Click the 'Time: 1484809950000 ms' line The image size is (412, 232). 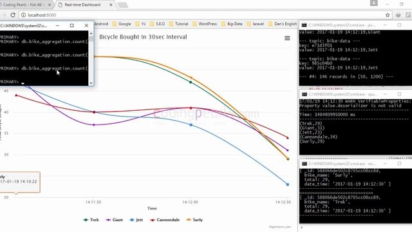328,115
